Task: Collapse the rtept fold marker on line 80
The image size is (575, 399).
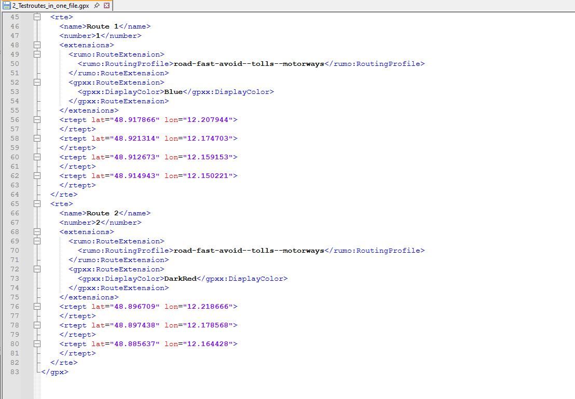Action: (x=37, y=344)
